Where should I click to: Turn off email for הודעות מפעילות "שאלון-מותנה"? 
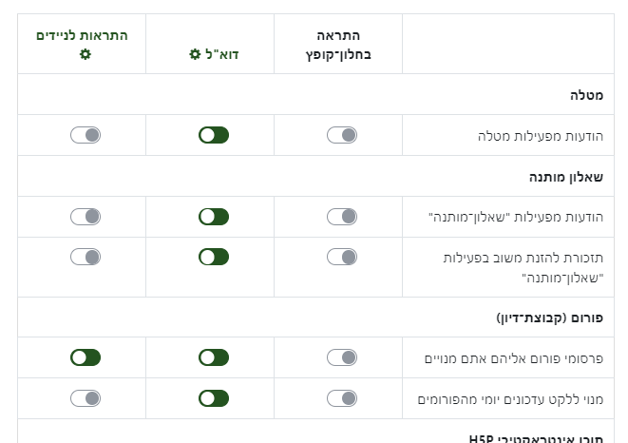(214, 217)
